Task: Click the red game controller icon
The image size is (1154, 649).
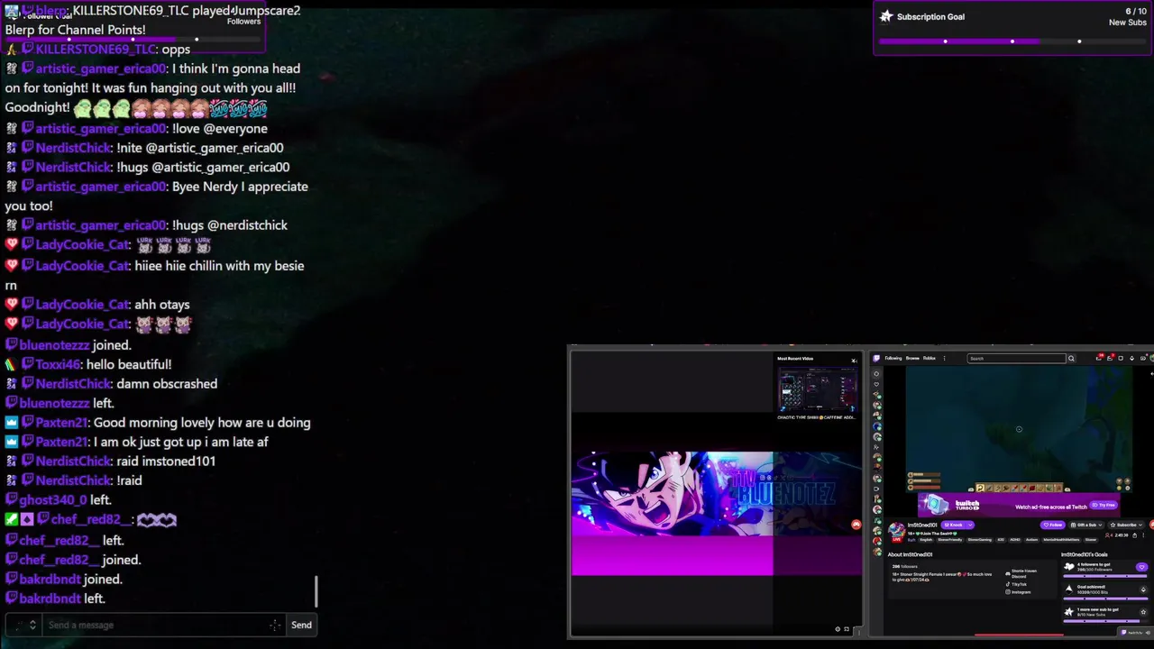Action: pyautogui.click(x=856, y=525)
